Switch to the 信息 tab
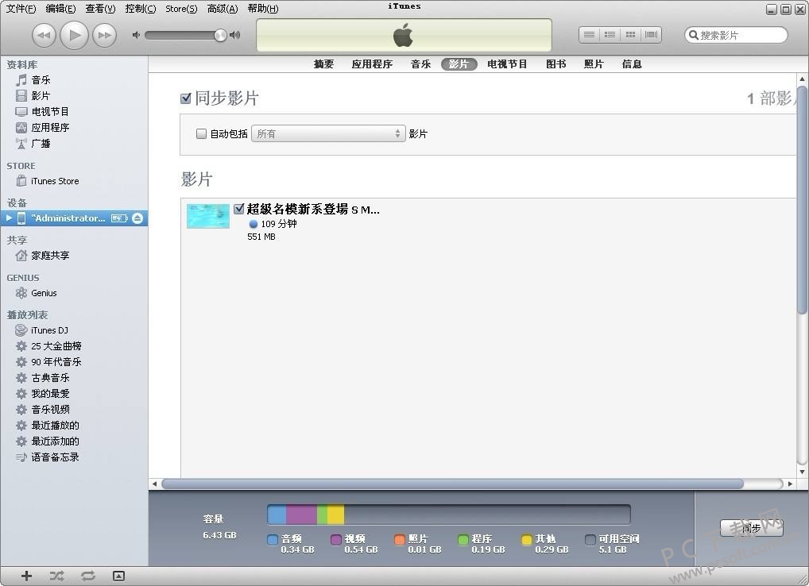The width and height of the screenshot is (809, 586). pos(632,64)
